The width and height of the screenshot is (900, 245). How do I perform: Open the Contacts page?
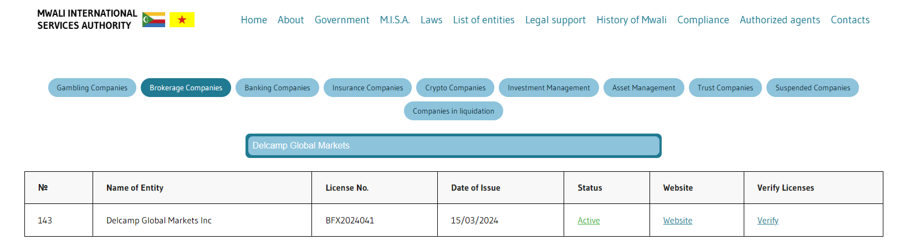(x=850, y=20)
